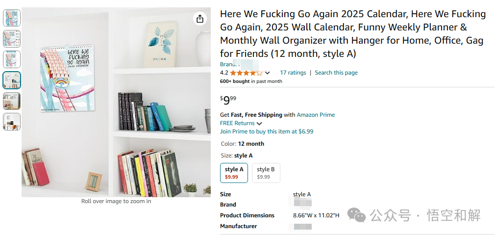The width and height of the screenshot is (496, 235).
Task: Select the fifth product thumbnail
Action: 12,101
